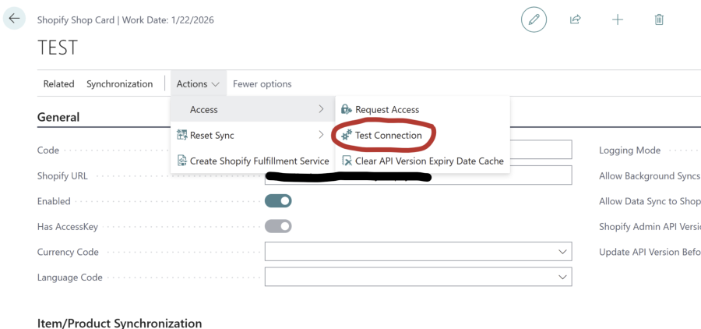Click Fewer options

pyautogui.click(x=262, y=84)
